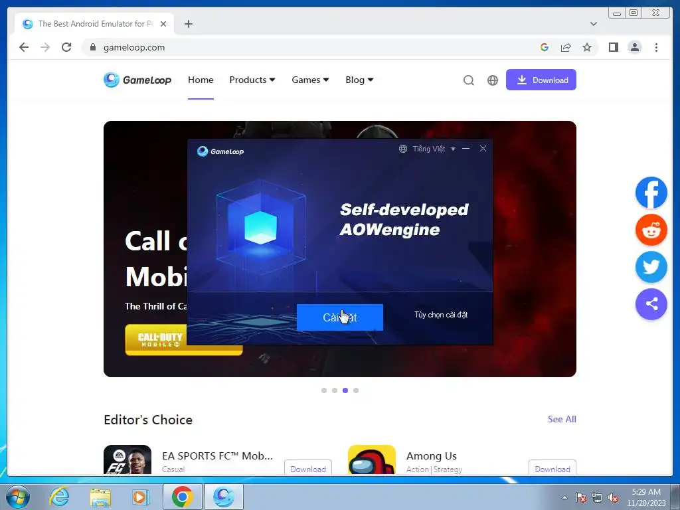Minimize the GameLoop installer dialog
Screen dimensions: 680x510
click(x=466, y=148)
